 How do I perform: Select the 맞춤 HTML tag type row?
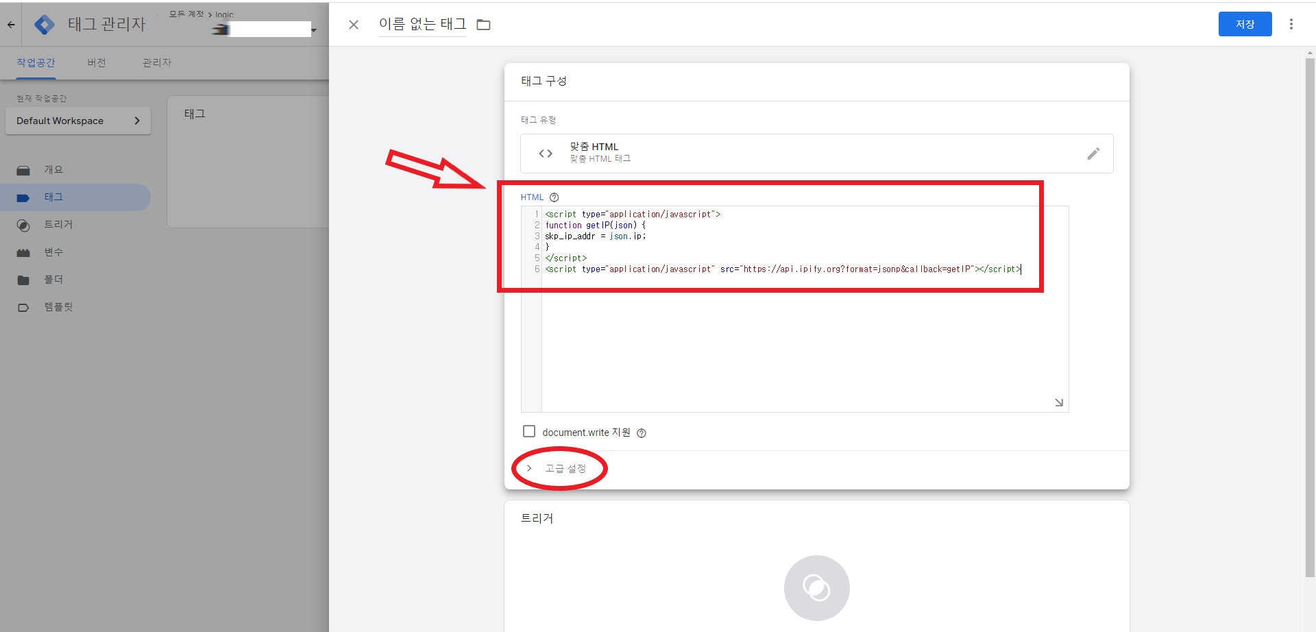point(816,154)
